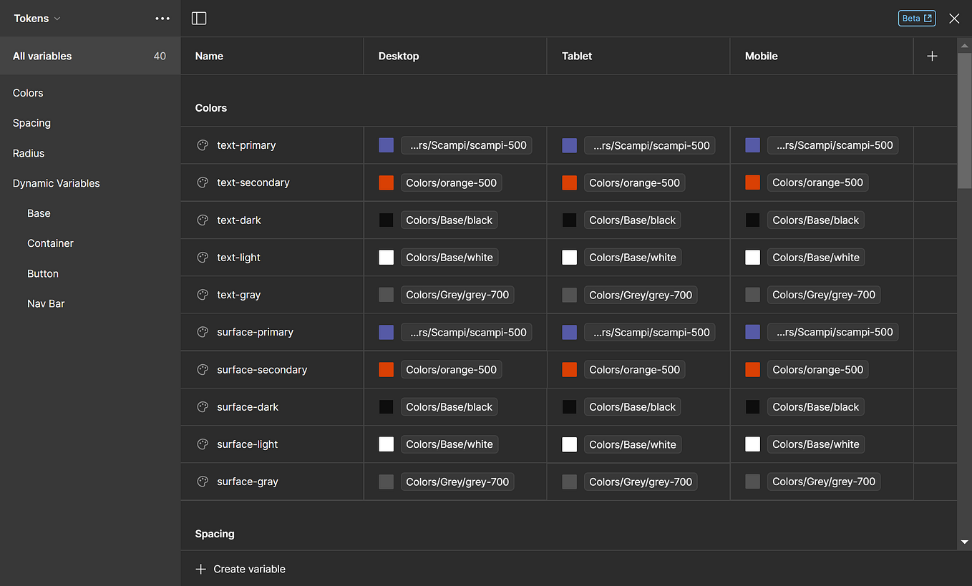
Task: Click the globe icon beside surface-gray
Action: tap(201, 481)
